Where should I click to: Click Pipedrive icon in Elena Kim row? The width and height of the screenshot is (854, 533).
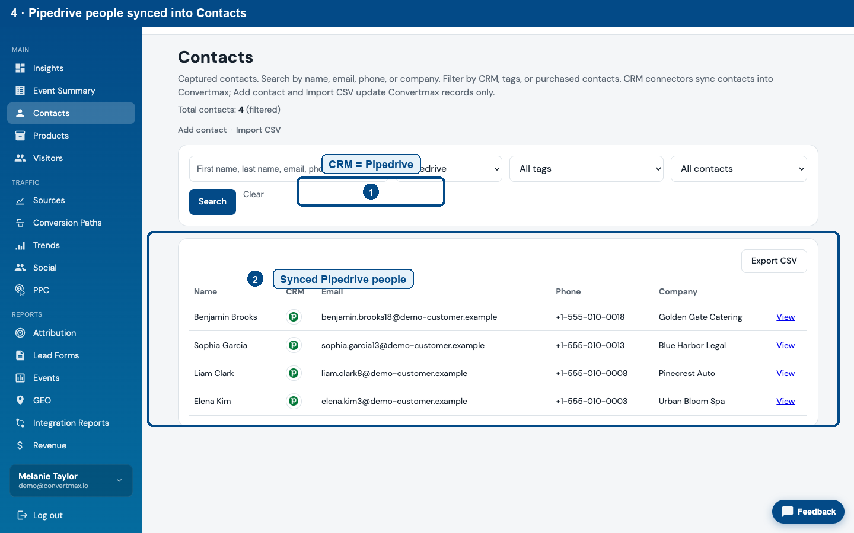(294, 401)
